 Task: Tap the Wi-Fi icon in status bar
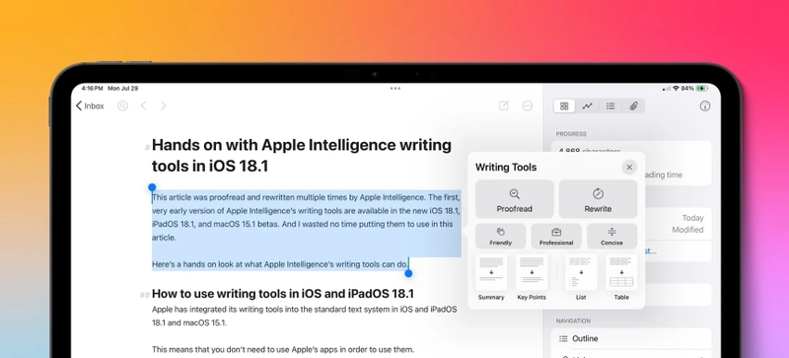pos(676,88)
